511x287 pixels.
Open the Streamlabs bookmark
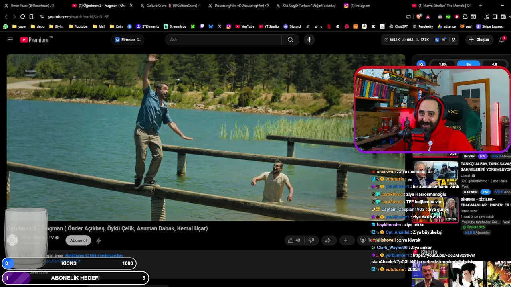[175, 26]
